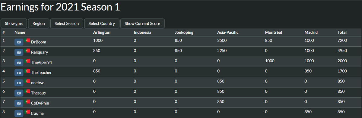Click the EU badge next to TheViper94
Viewport: 362px width, 118px height.
(x=19, y=62)
